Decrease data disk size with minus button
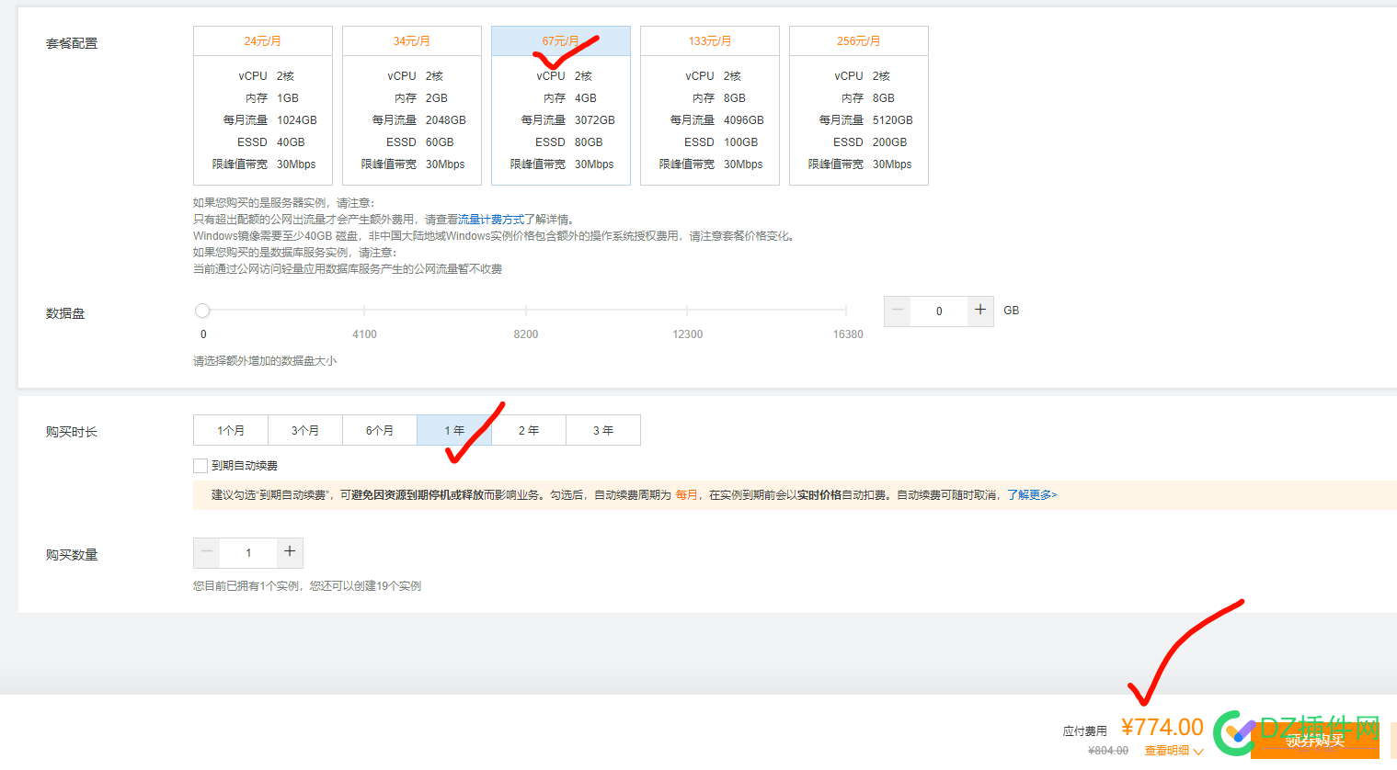 click(898, 311)
